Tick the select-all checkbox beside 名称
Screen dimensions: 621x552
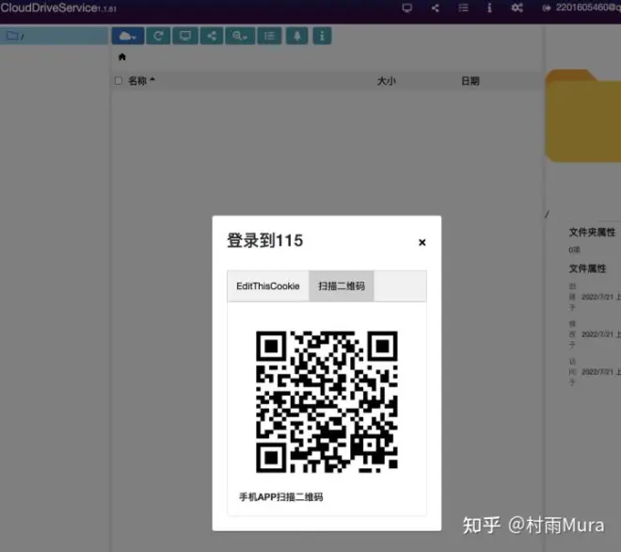pyautogui.click(x=118, y=81)
